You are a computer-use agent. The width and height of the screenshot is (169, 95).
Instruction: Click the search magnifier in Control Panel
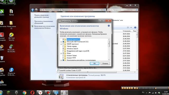click(x=137, y=10)
